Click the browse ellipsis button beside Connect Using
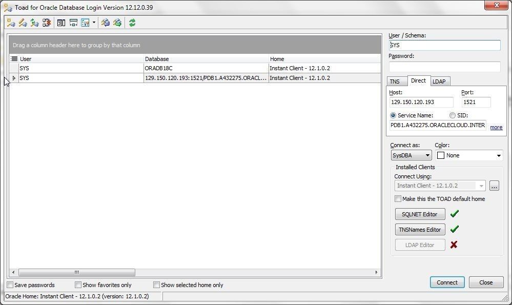Viewport: 512px width, 305px height. pyautogui.click(x=494, y=186)
